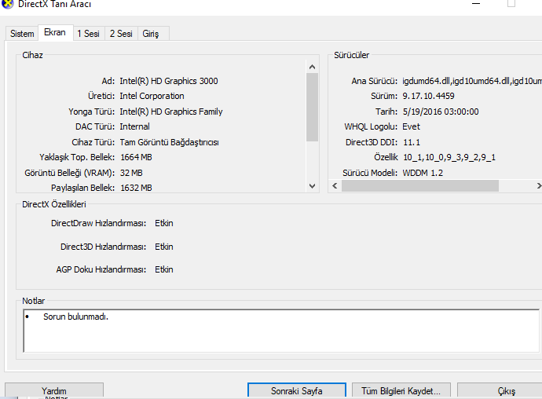Click Tüm Bilgileri Kaydet button
Screen dimensions: 542x399
tap(401, 390)
